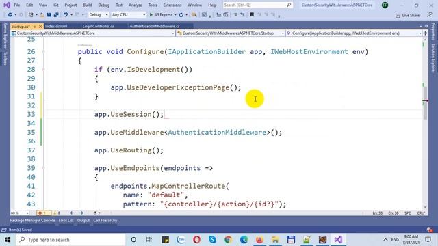Switch to the AuthenticationMiddleware.cs tab
The width and height of the screenshot is (438, 246).
(x=155, y=26)
